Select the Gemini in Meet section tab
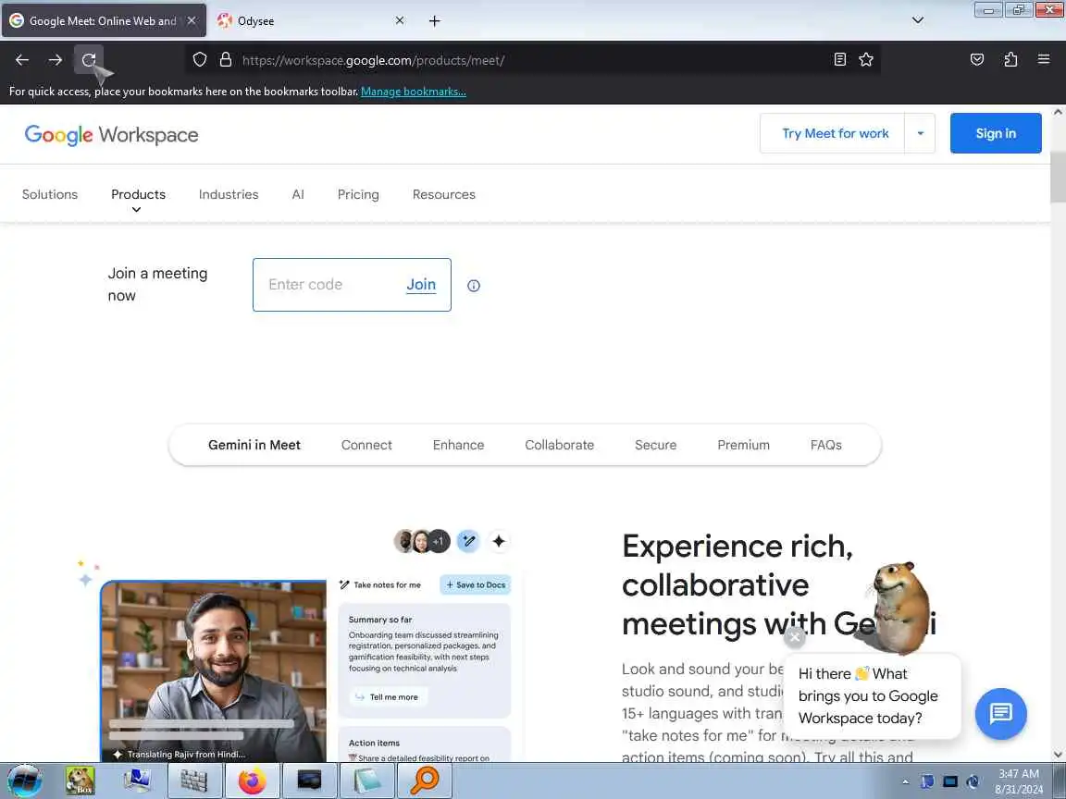 point(254,445)
